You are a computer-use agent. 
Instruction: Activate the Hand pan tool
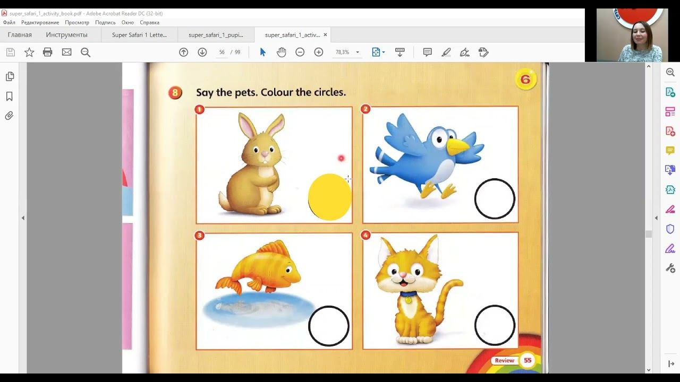click(x=282, y=52)
